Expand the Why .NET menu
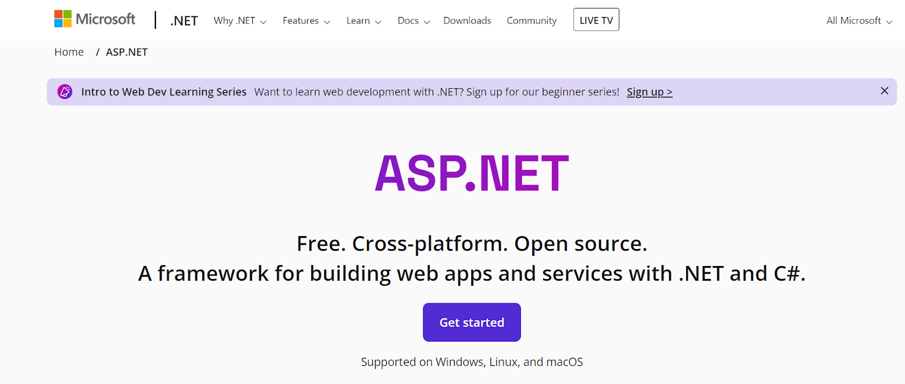 click(240, 21)
